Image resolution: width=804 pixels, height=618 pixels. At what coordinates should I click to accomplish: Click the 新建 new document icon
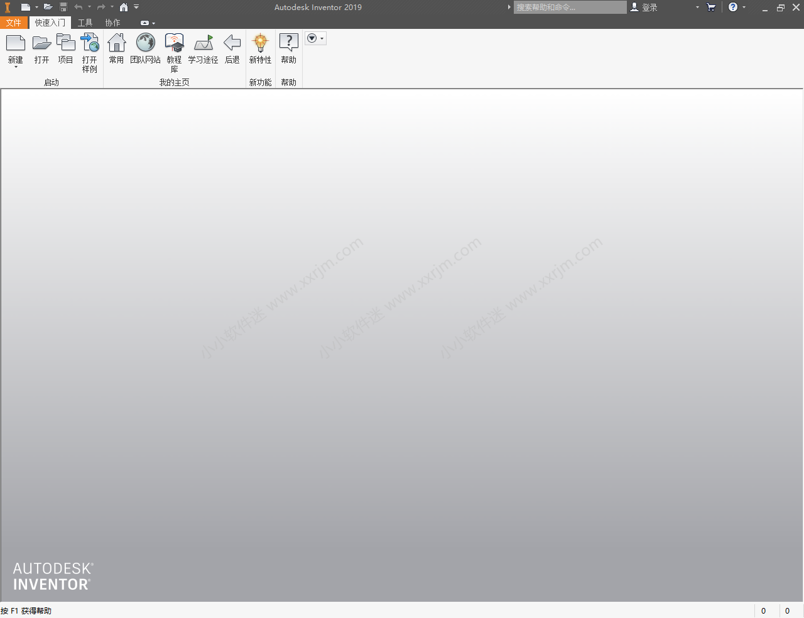[x=16, y=43]
